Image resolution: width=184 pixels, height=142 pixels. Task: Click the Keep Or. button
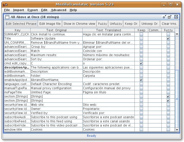(131, 24)
